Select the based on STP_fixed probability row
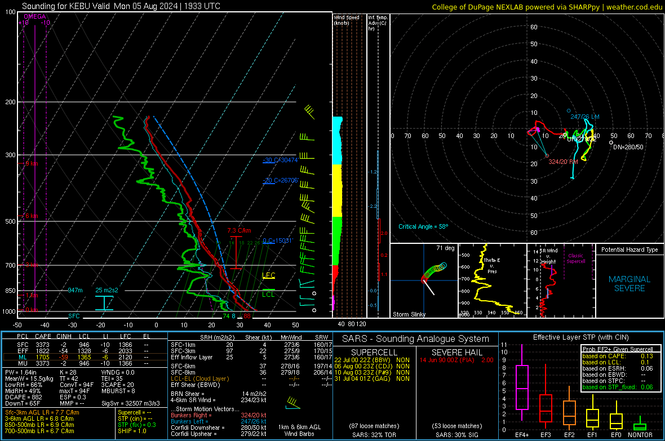The image size is (665, 441). [618, 387]
